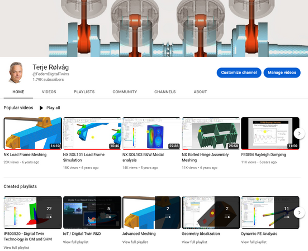This screenshot has height=251, width=308.
Task: Open the COMMUNITY tab
Action: 125,91
